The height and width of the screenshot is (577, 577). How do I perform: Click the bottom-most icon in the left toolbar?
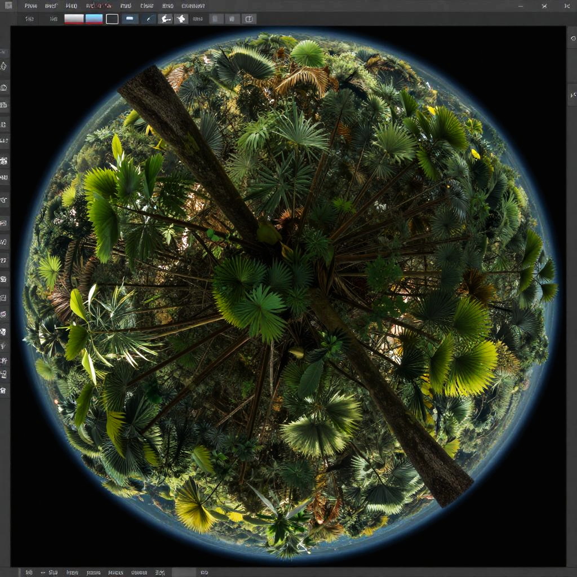click(x=3, y=390)
